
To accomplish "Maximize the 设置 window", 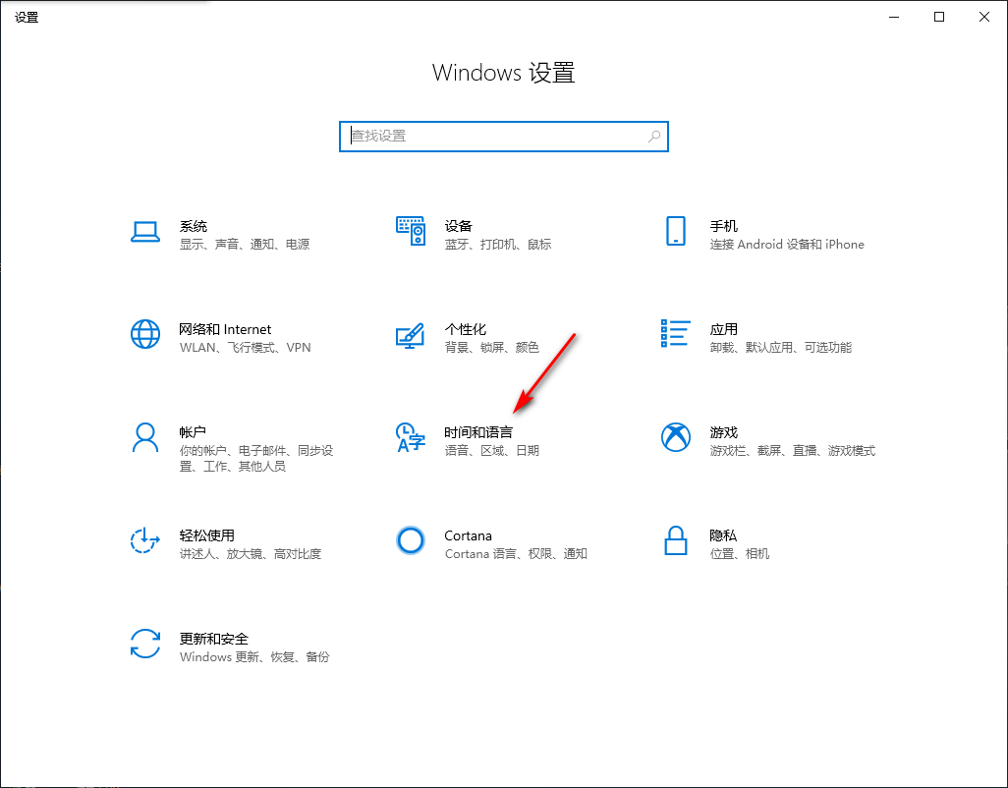I will pyautogui.click(x=939, y=17).
